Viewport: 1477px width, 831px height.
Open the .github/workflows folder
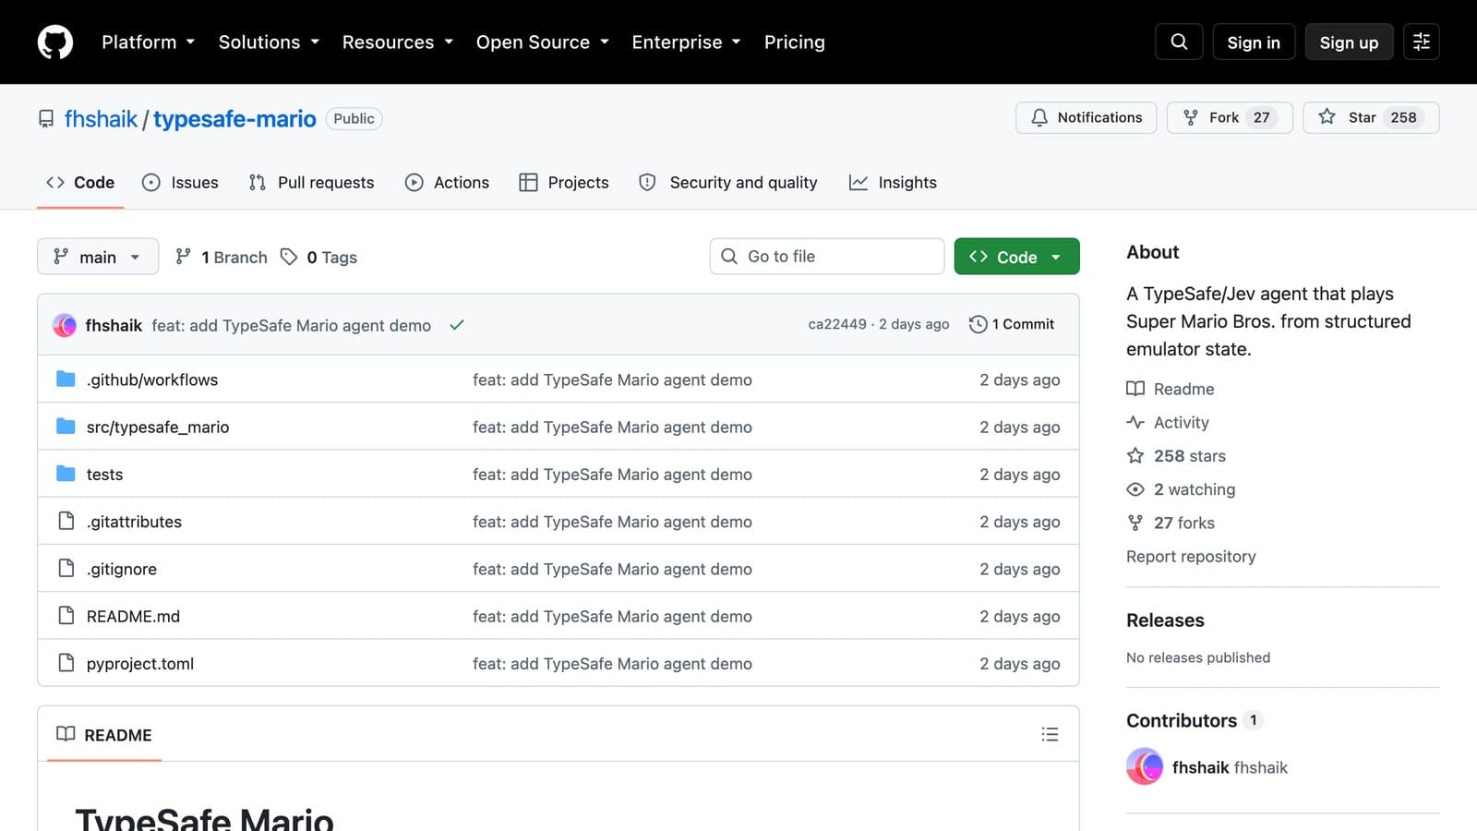click(x=152, y=379)
